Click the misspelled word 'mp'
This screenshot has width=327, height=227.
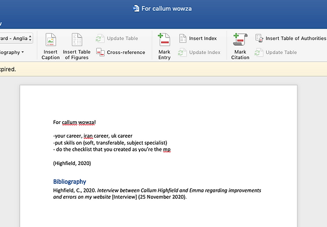pyautogui.click(x=167, y=150)
